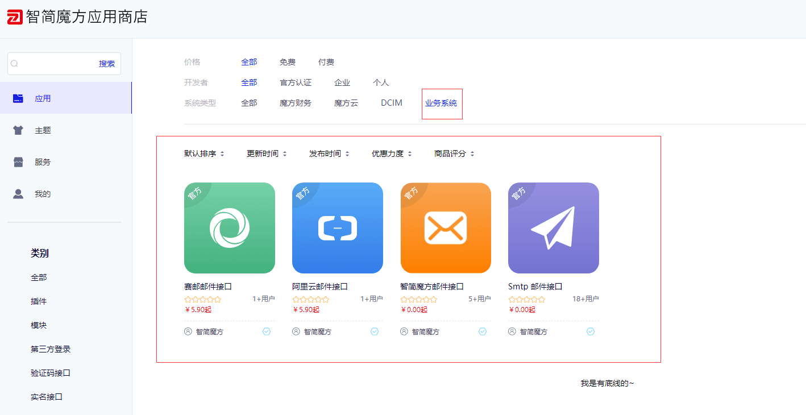Screen dimensions: 806x415
Task: Click 18+用户 count on Smtp card
Action: tap(585, 299)
